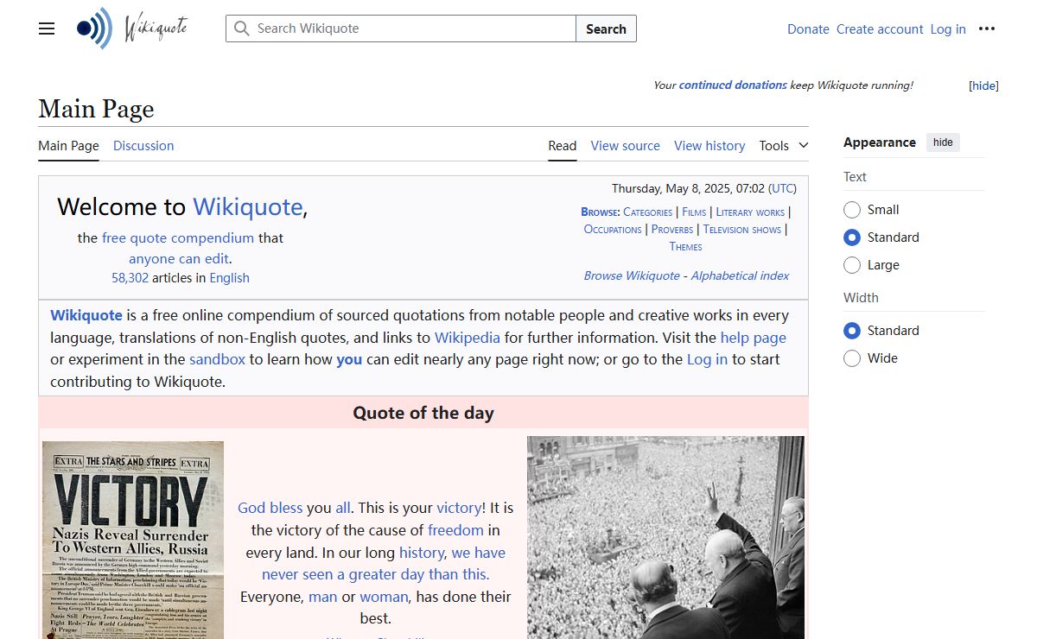Browse Television shows
Image resolution: width=1037 pixels, height=639 pixels.
(x=741, y=230)
